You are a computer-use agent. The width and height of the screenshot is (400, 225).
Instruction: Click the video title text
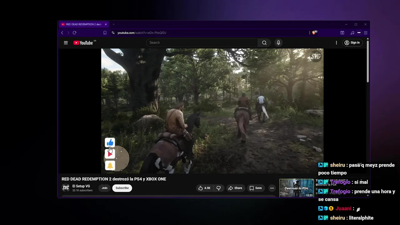point(114,179)
